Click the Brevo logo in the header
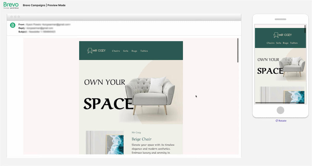 [x=11, y=5]
